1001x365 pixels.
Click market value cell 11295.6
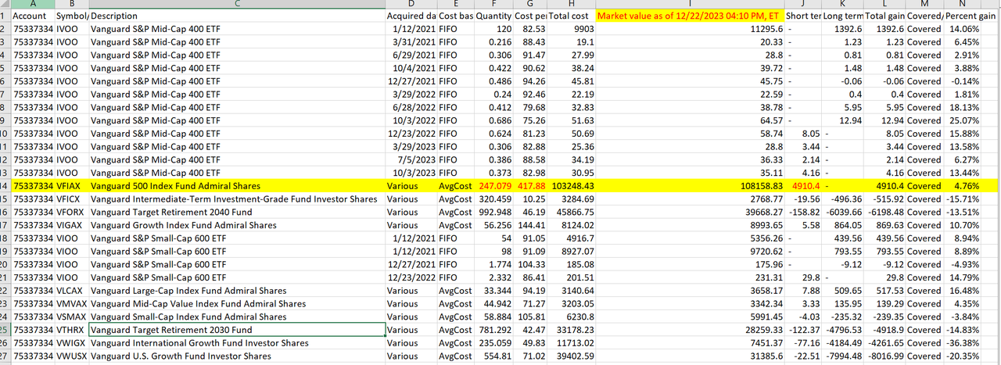point(690,29)
